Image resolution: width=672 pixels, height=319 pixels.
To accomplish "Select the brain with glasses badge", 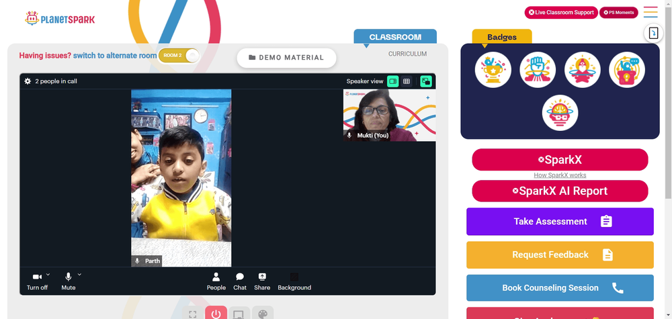I will pyautogui.click(x=560, y=113).
